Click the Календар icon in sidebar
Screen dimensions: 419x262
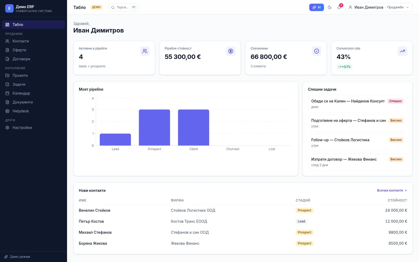tap(7, 93)
